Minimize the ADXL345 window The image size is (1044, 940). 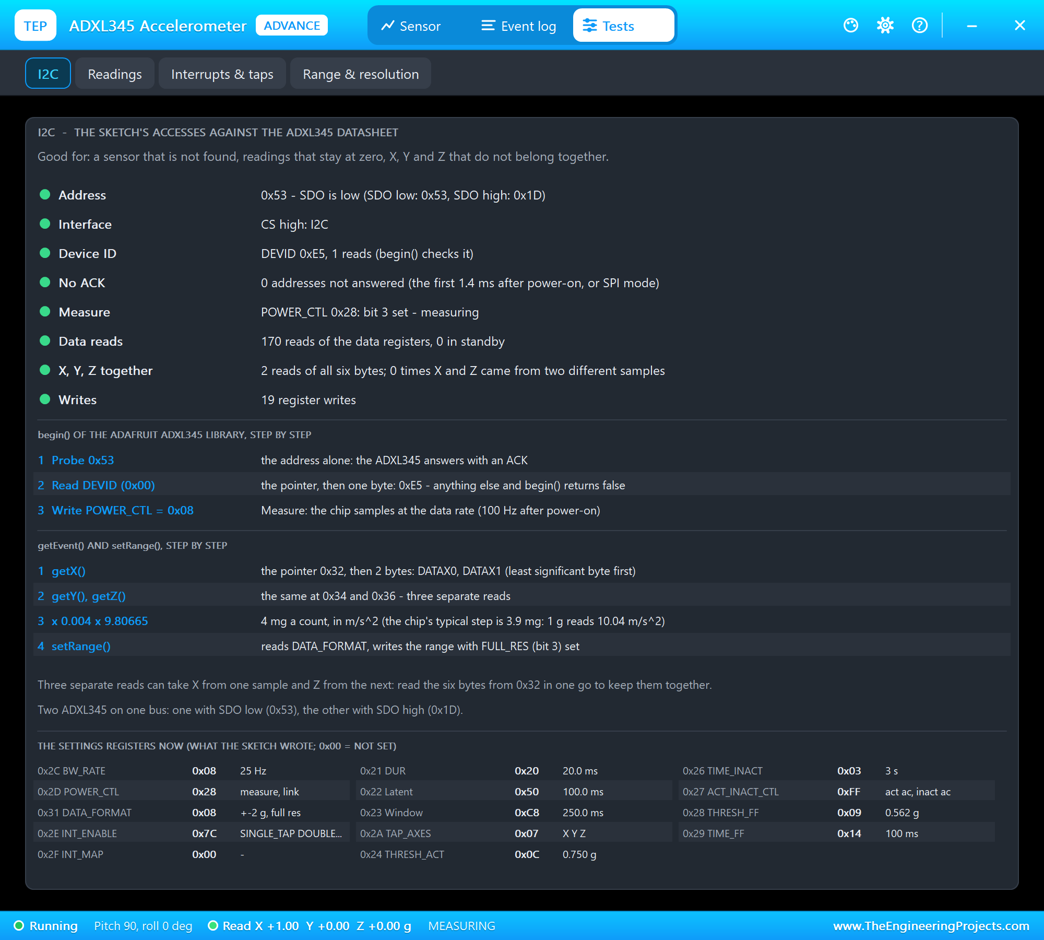(x=972, y=26)
